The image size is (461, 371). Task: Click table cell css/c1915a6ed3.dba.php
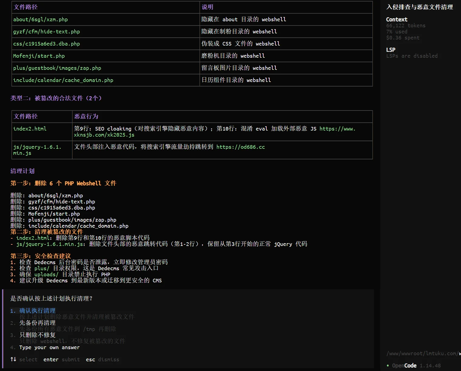click(46, 44)
